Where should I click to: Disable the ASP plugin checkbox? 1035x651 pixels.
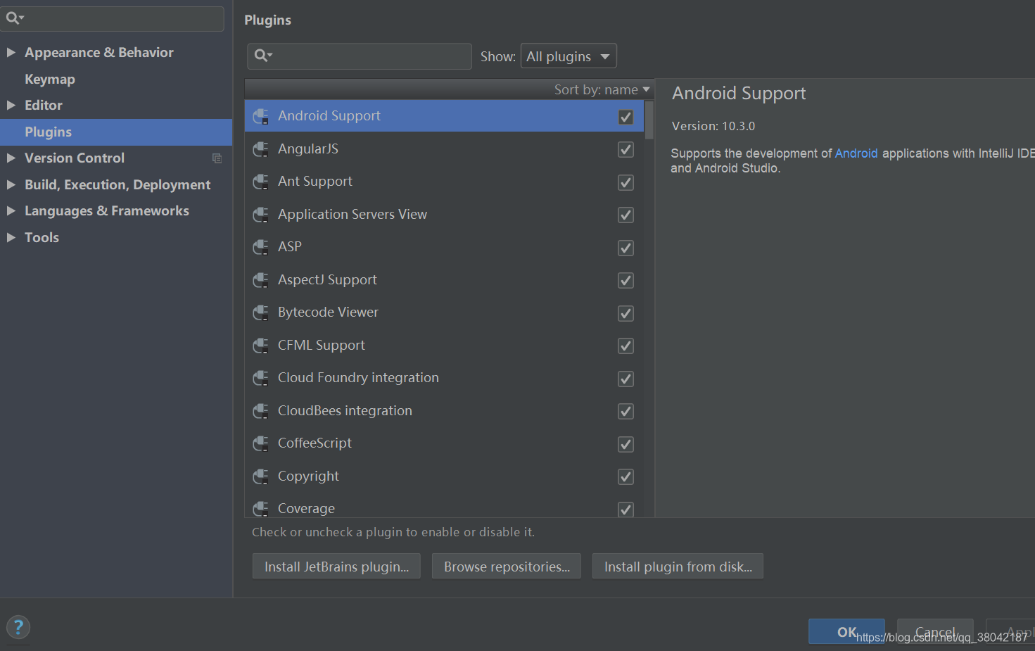[626, 248]
